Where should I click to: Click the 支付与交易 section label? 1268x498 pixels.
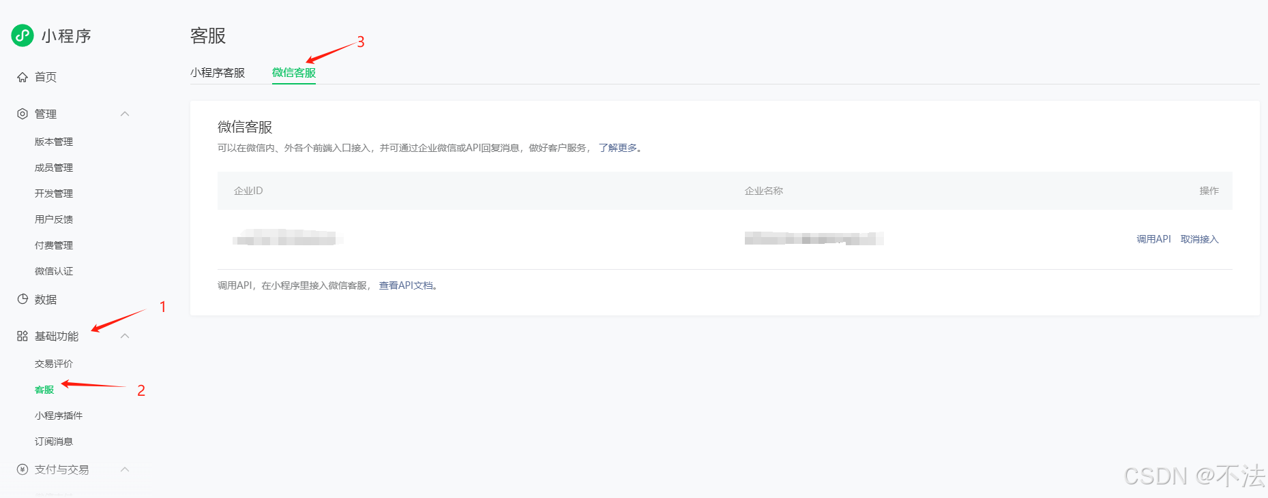click(x=62, y=469)
